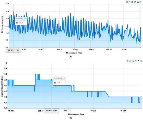Viewport: 143px width, 120px height.
Task: Click the 08 Dec tick label on EC chart
Action: point(93,111)
